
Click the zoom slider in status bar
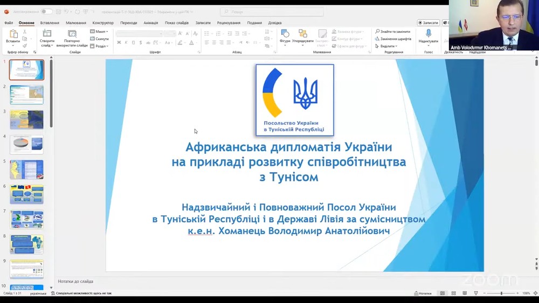(x=501, y=293)
